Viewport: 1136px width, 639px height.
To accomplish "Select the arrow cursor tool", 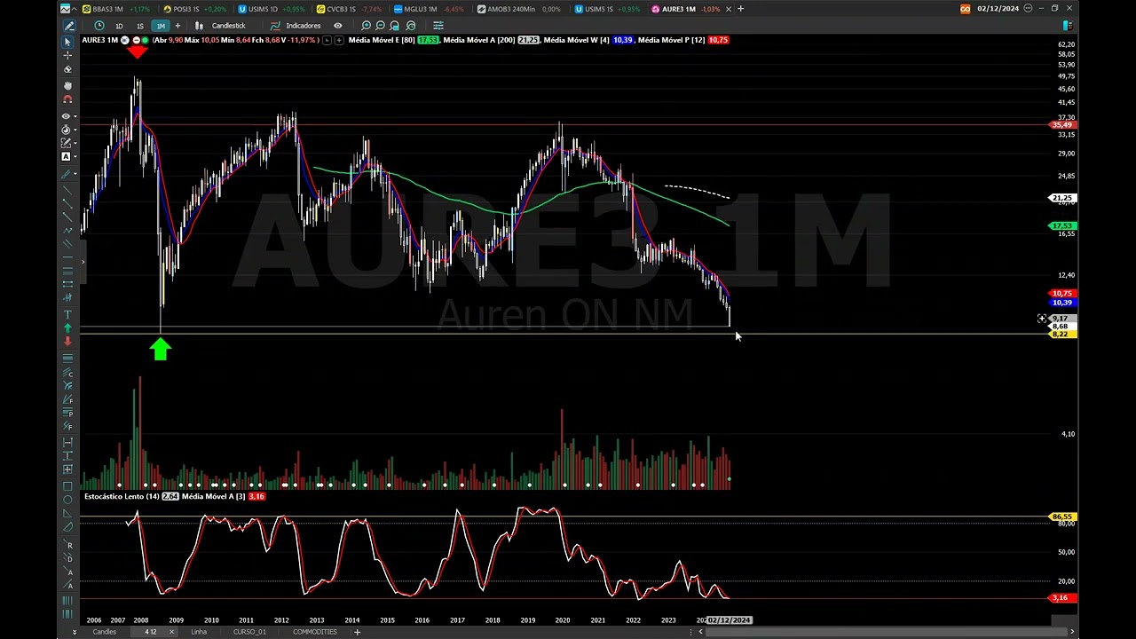I will [67, 42].
